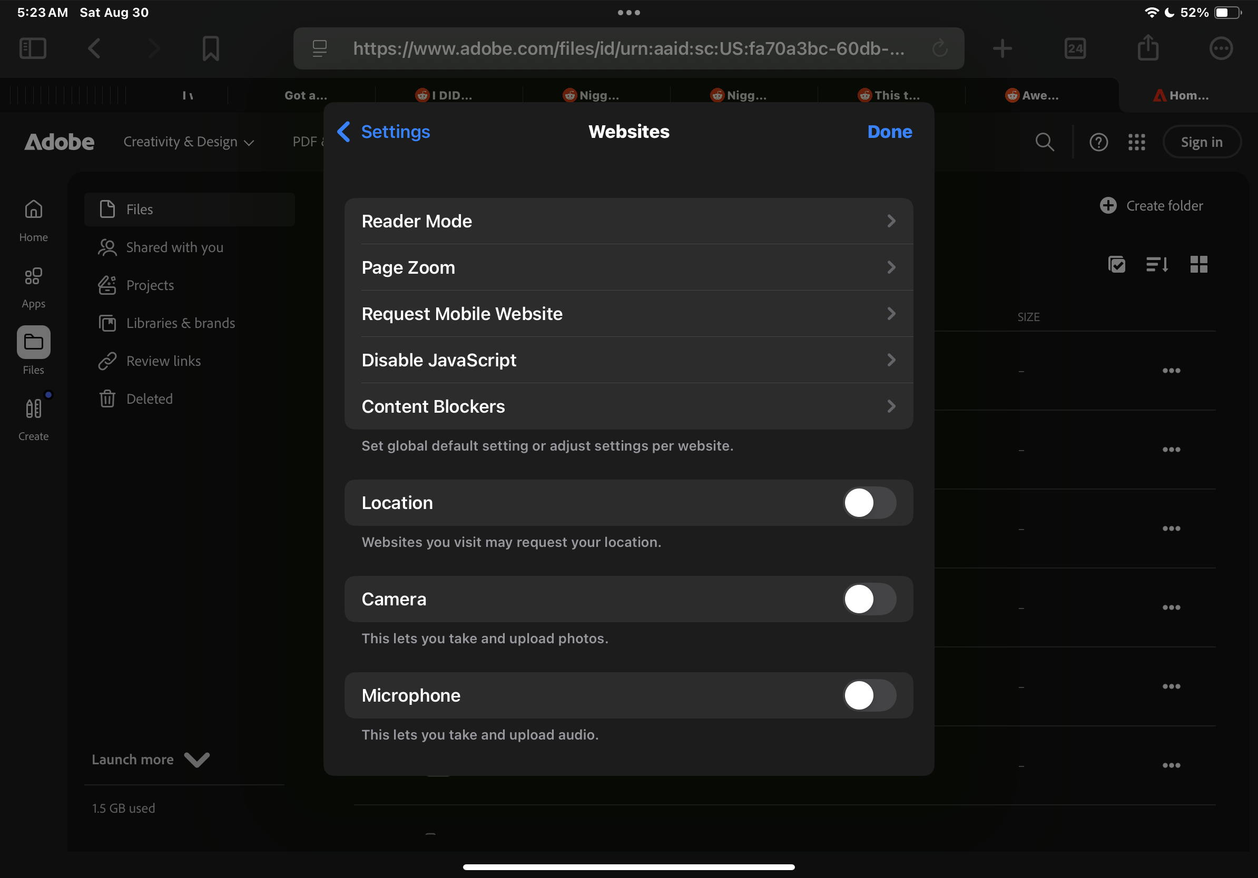Open Adobe apps grid launcher

1137,142
